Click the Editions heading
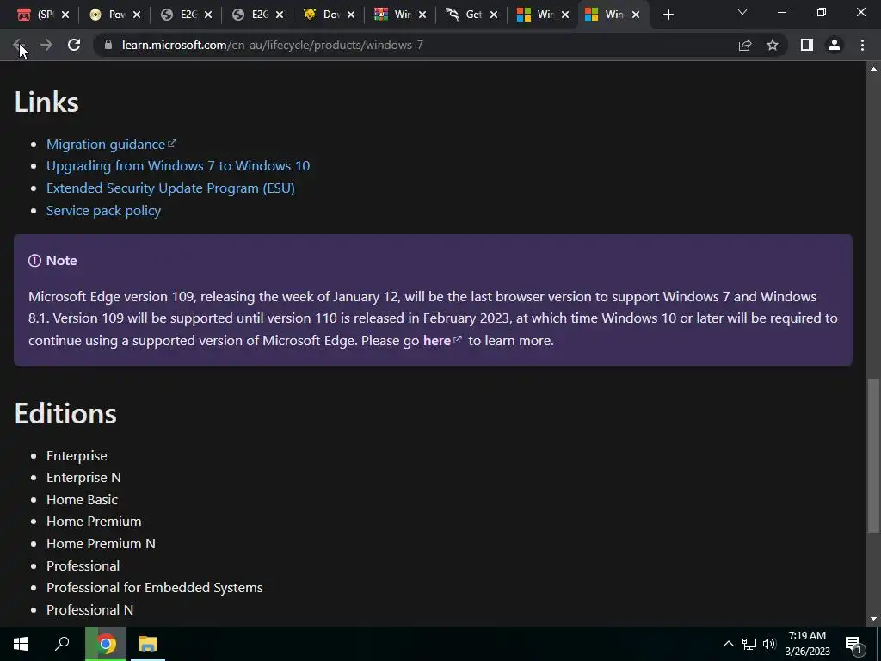881x661 pixels. pyautogui.click(x=65, y=413)
